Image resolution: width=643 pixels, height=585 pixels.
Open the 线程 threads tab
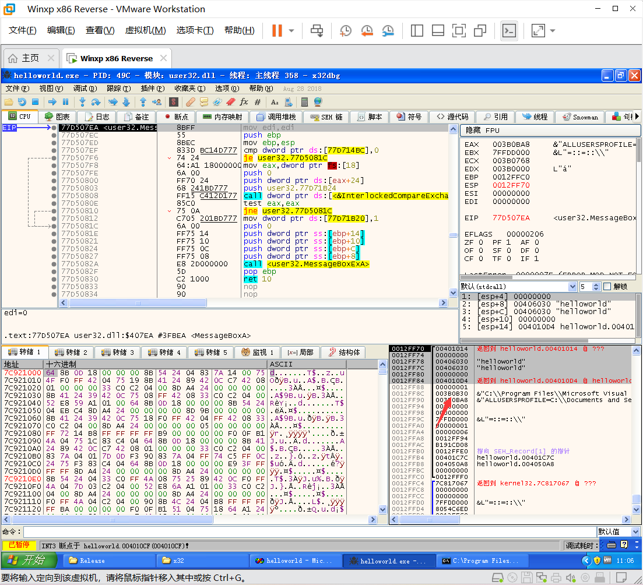tap(535, 117)
